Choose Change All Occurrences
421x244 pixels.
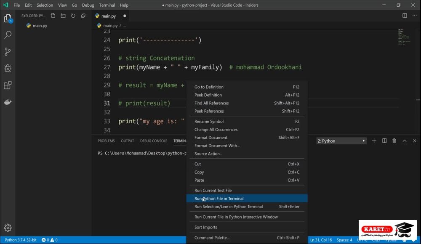click(x=247, y=130)
